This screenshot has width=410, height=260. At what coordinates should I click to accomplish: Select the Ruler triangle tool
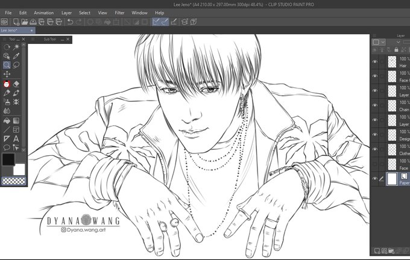(x=7, y=138)
